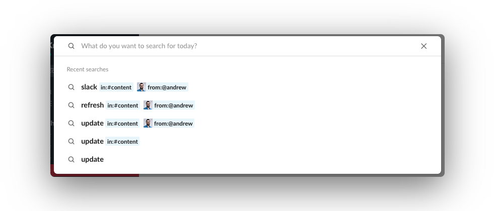Click magnifier icon next to 'update in:#content' only
The image size is (495, 211).
tap(72, 141)
